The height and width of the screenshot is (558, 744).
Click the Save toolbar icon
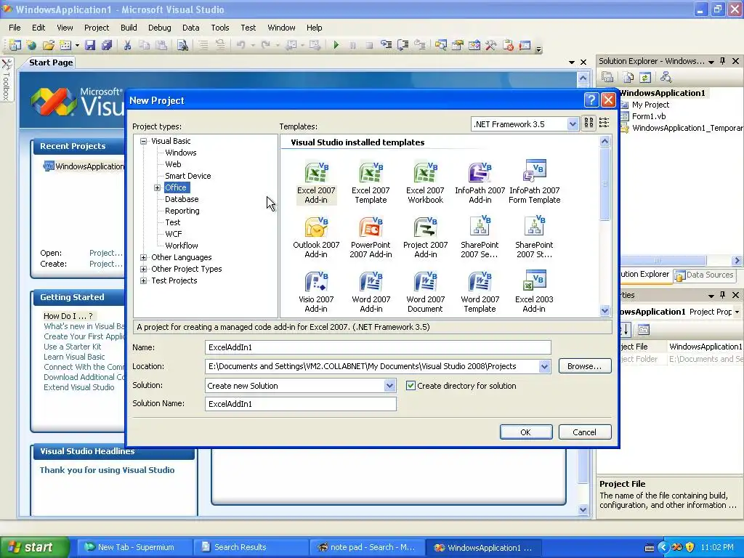[x=89, y=45]
